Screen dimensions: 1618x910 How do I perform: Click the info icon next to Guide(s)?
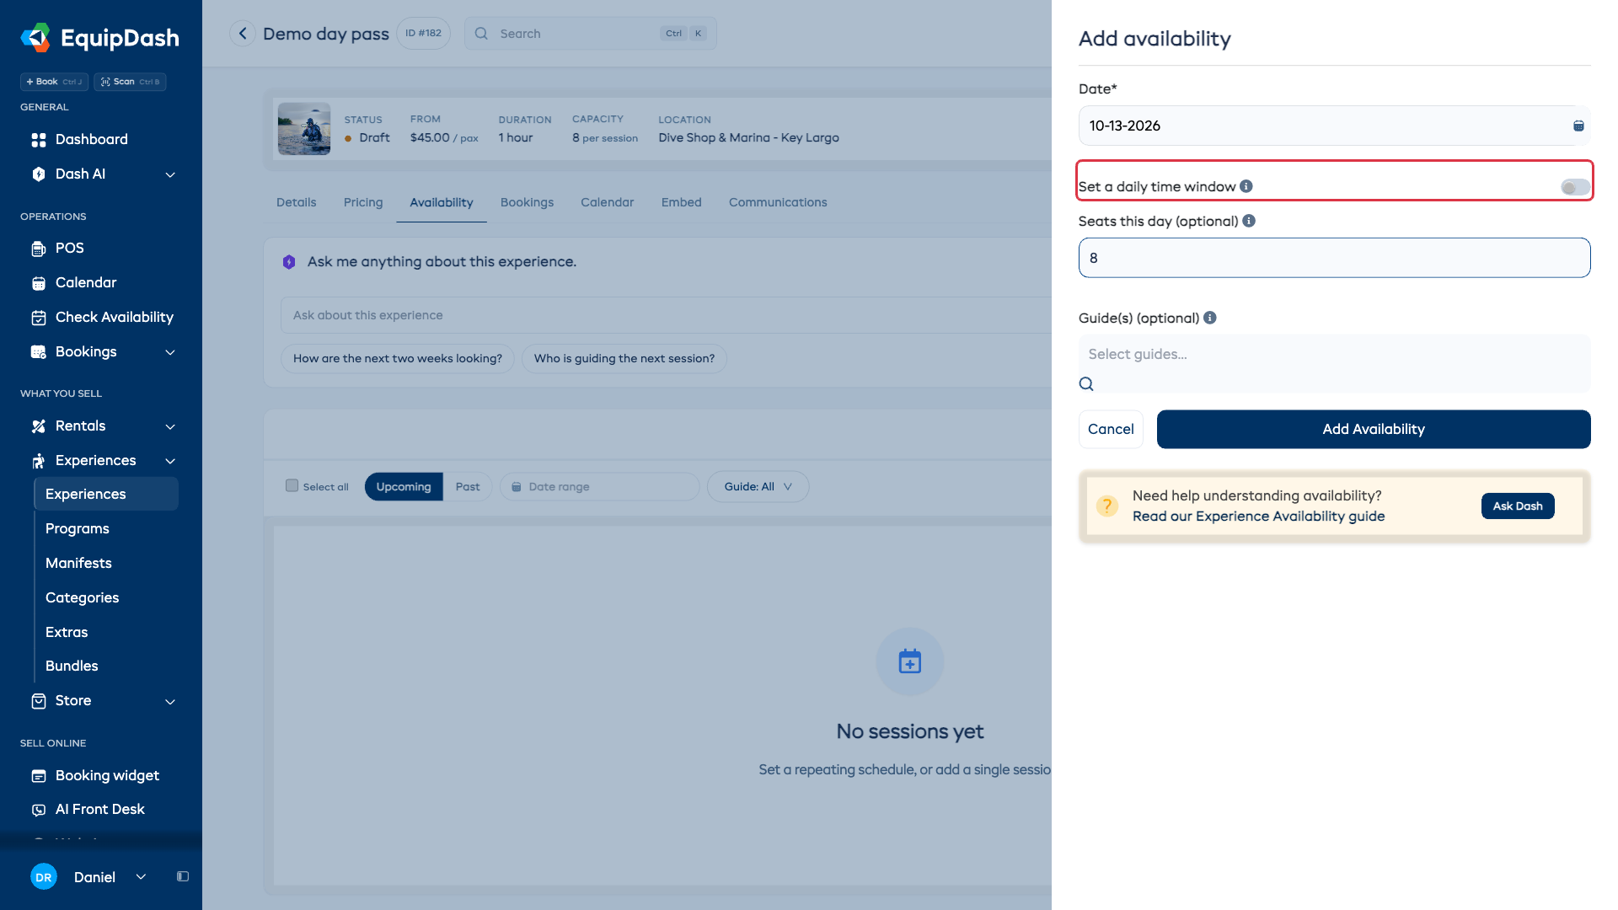coord(1210,318)
